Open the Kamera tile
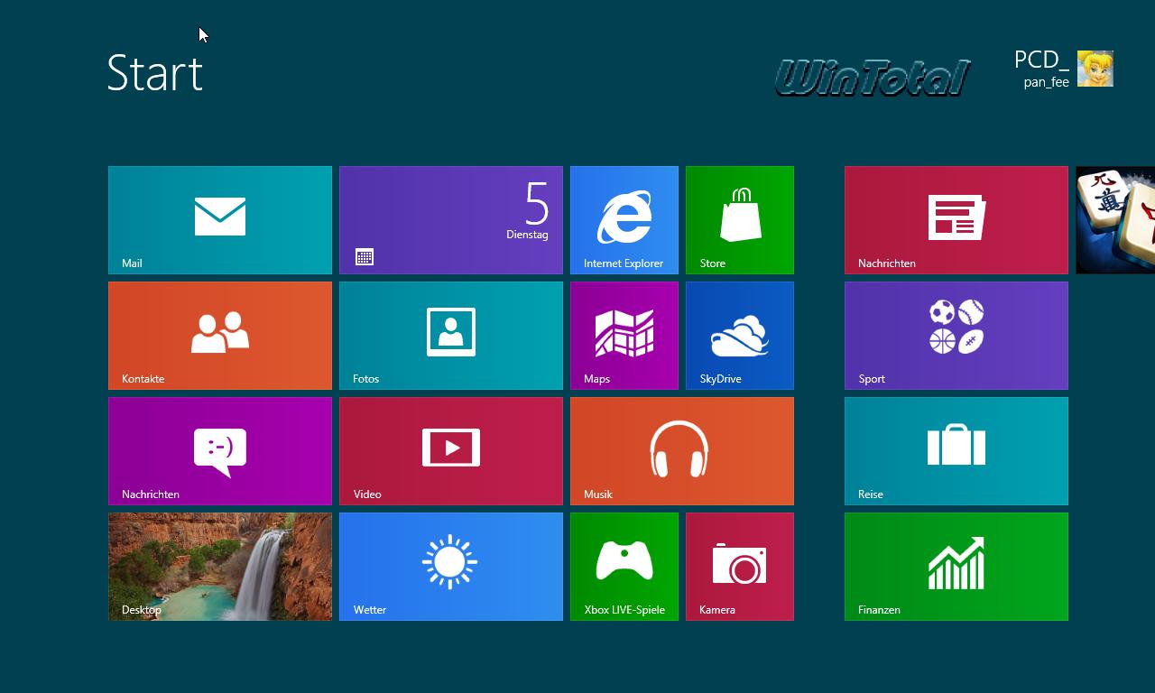1155x693 pixels. pyautogui.click(x=740, y=567)
